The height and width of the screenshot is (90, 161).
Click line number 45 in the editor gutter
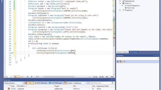[x=10, y=37]
